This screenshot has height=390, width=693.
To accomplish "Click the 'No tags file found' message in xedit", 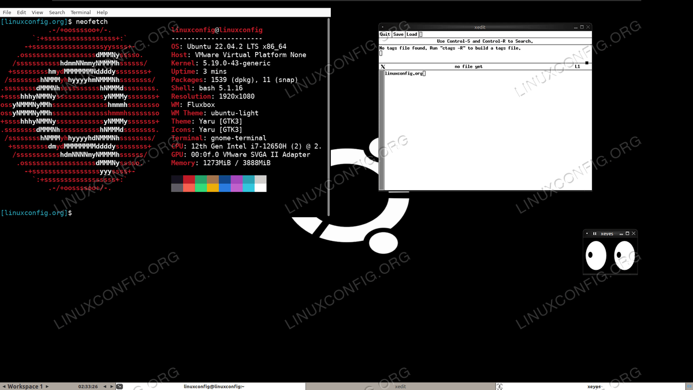I will tap(450, 48).
